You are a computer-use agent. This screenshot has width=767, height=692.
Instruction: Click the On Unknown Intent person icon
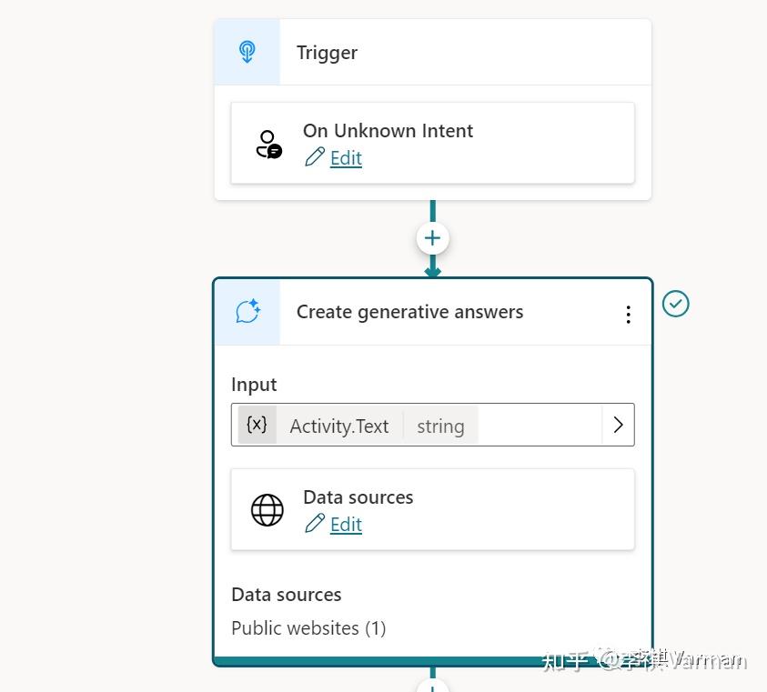(268, 145)
